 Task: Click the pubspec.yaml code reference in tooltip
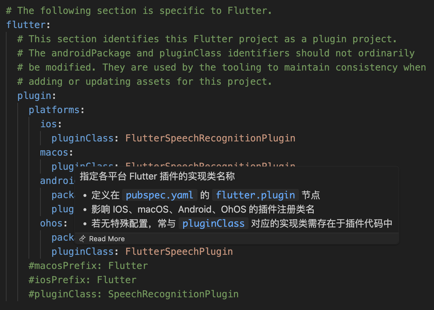click(x=160, y=195)
